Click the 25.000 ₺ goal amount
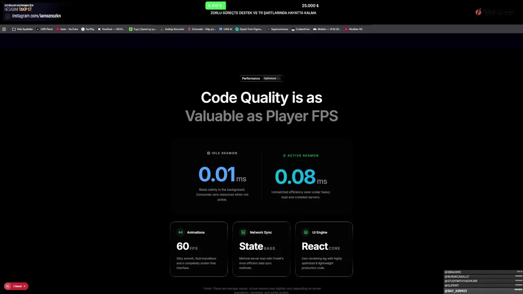The image size is (523, 294). coord(310,6)
